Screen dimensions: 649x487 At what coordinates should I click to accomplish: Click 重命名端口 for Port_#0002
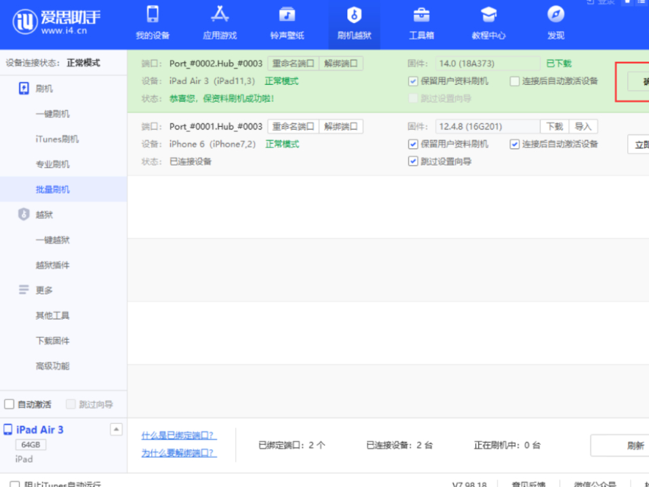[294, 63]
